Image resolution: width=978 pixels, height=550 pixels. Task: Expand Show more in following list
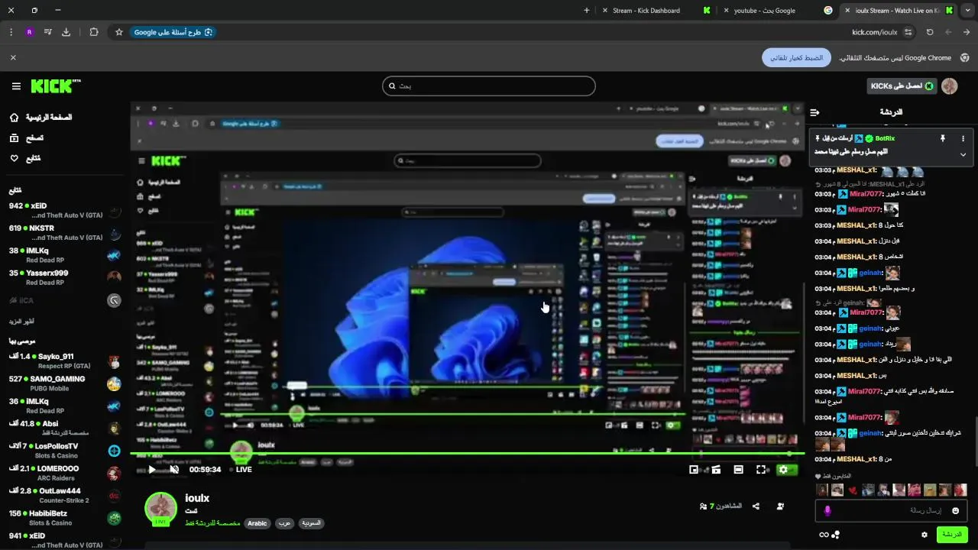click(21, 321)
